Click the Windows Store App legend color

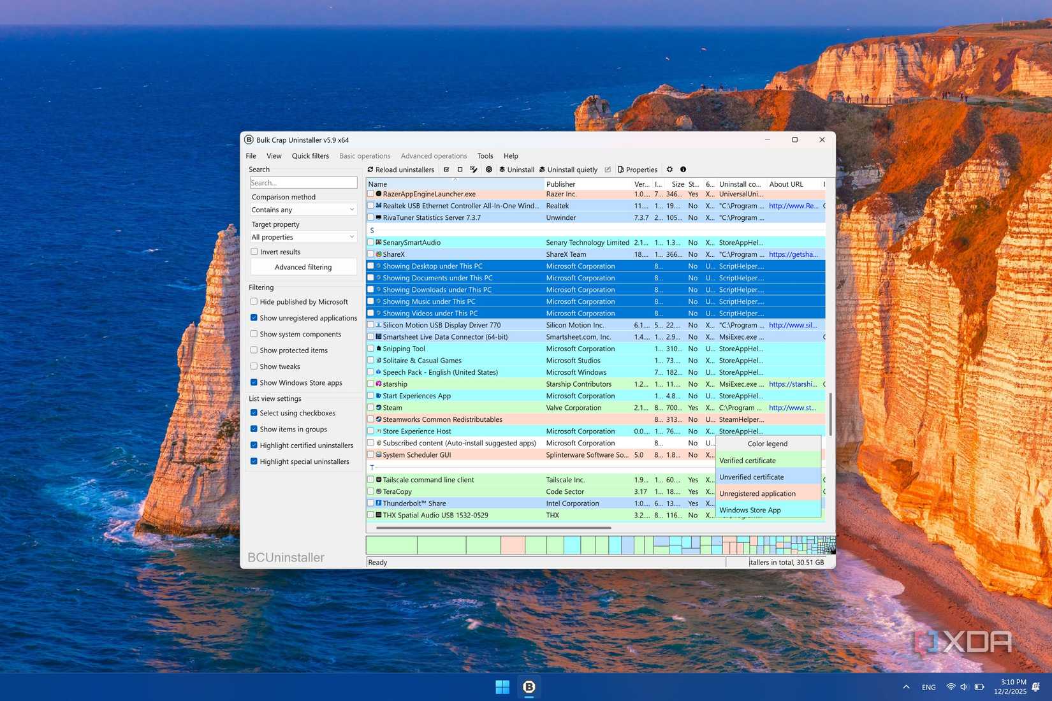coord(768,510)
